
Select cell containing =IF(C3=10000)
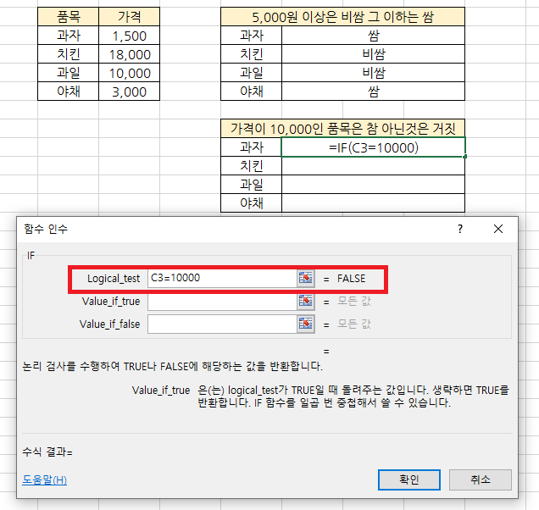point(373,147)
